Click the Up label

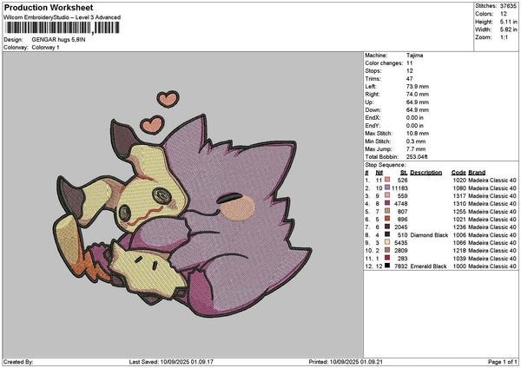369,102
